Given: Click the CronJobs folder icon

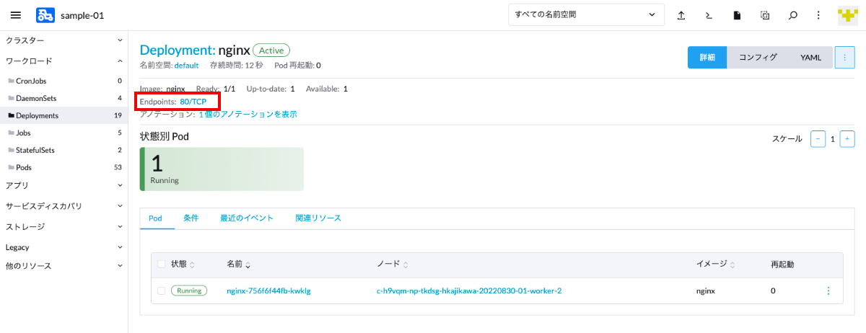Looking at the screenshot, I should 11,81.
